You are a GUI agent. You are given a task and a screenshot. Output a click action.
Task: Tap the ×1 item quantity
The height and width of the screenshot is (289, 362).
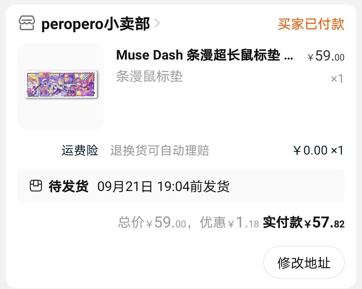point(337,79)
